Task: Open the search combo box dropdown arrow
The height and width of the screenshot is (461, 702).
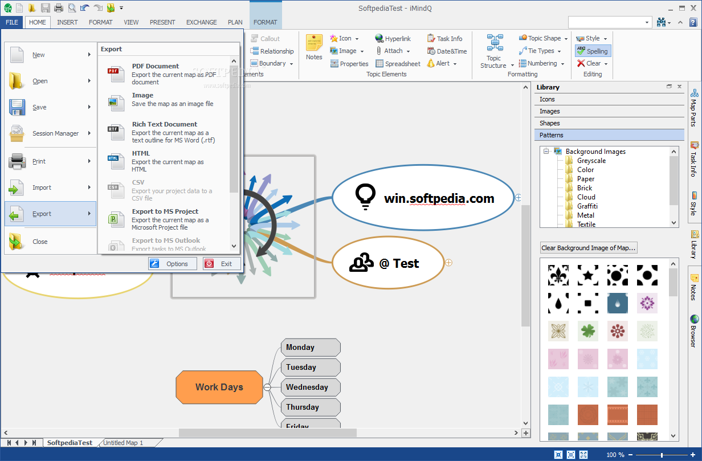Action: [x=647, y=22]
